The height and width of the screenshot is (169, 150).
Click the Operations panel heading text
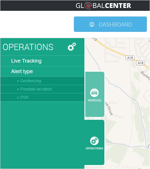[28, 47]
